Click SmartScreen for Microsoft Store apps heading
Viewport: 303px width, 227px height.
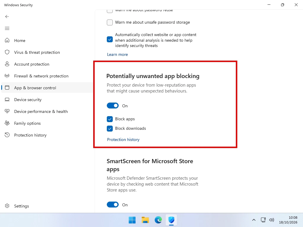(x=150, y=165)
